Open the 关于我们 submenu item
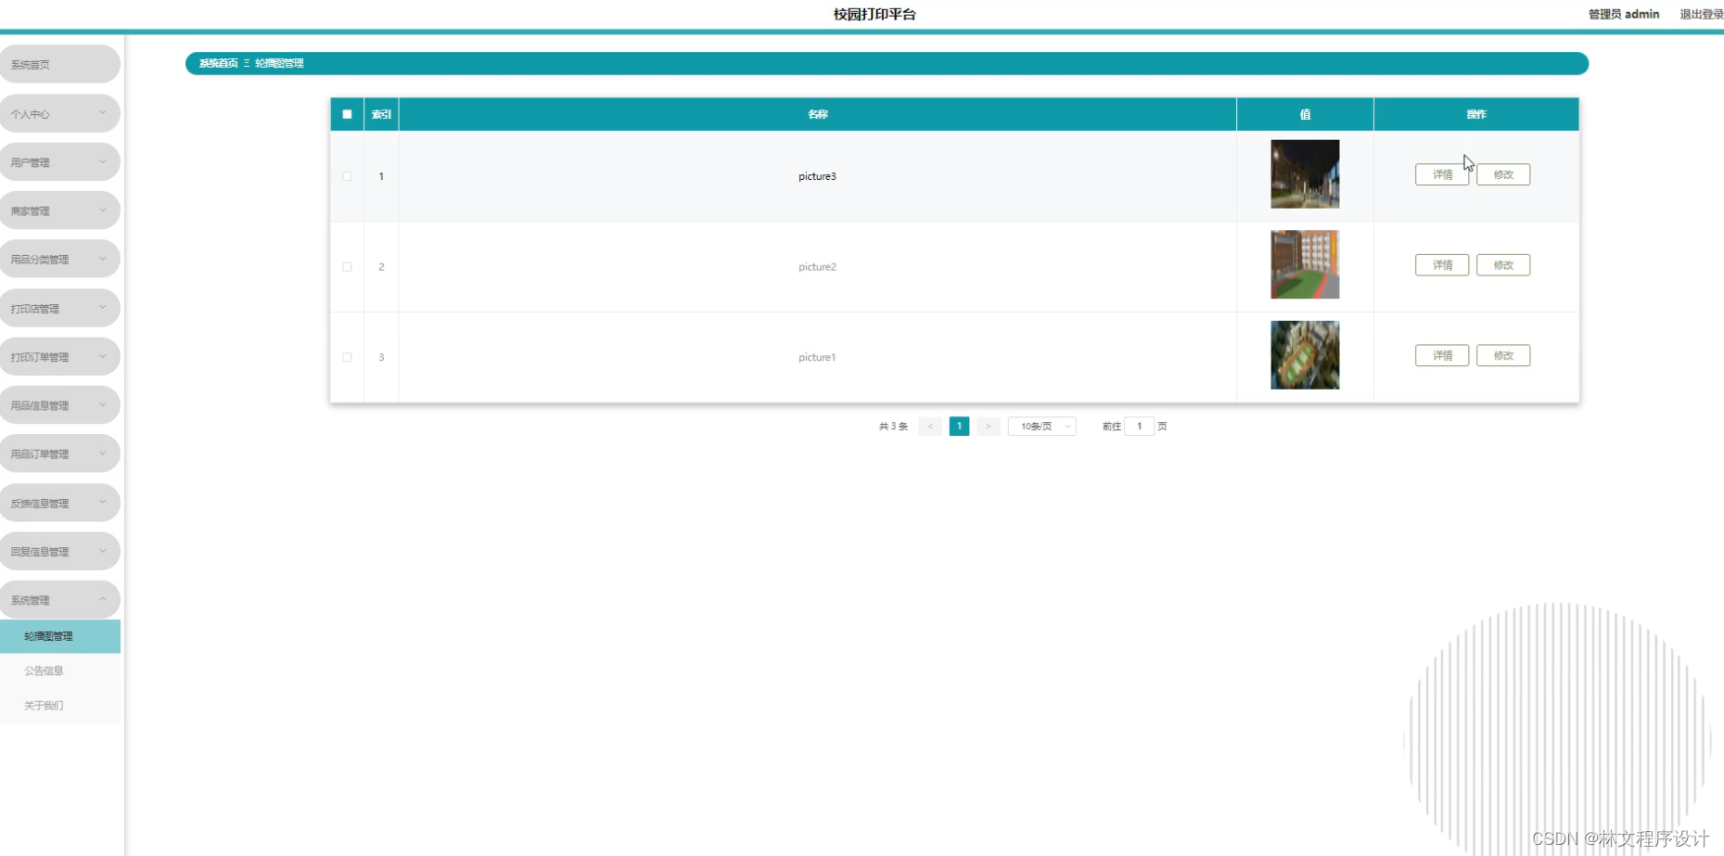 pos(60,706)
